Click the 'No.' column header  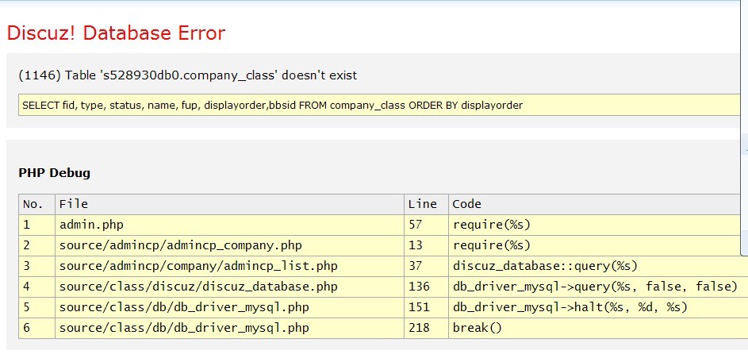pos(36,204)
